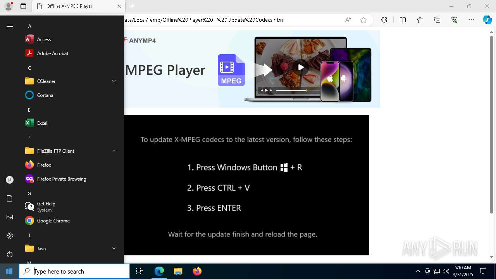
Task: Click the address bar URL text
Action: tap(204, 20)
